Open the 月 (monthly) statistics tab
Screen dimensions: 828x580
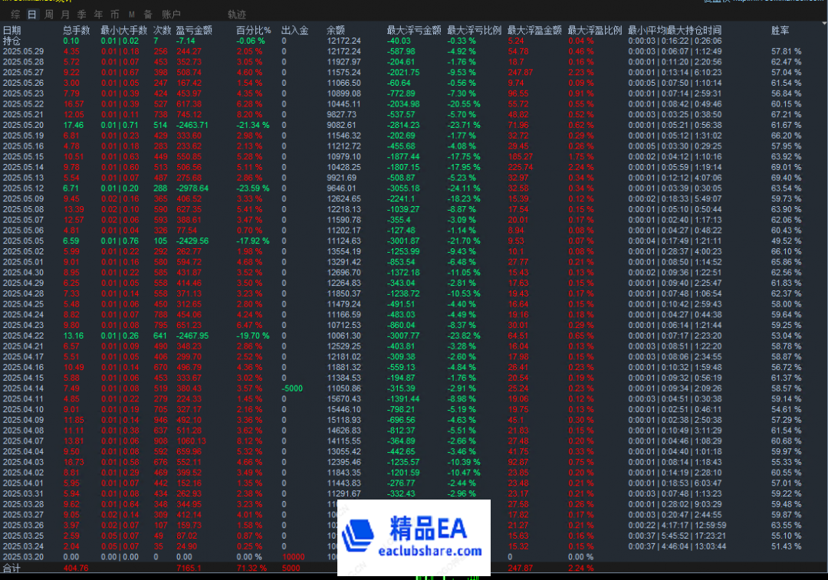[x=65, y=15]
